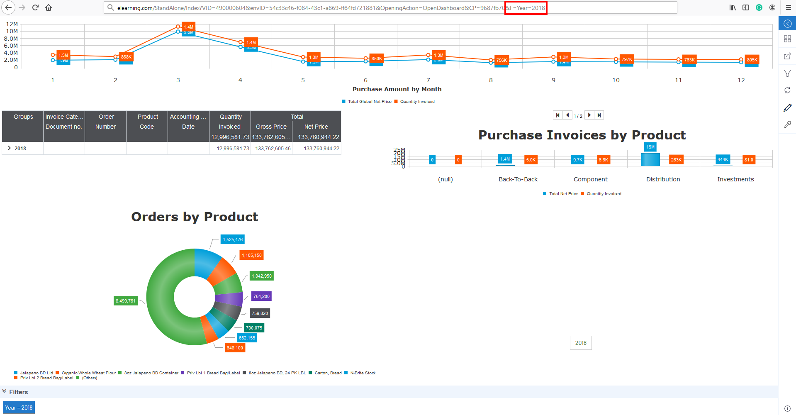Open the Firefox library icon
The image size is (796, 415).
pos(733,7)
